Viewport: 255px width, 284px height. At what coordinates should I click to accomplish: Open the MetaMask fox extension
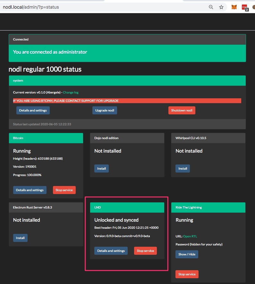(x=234, y=7)
